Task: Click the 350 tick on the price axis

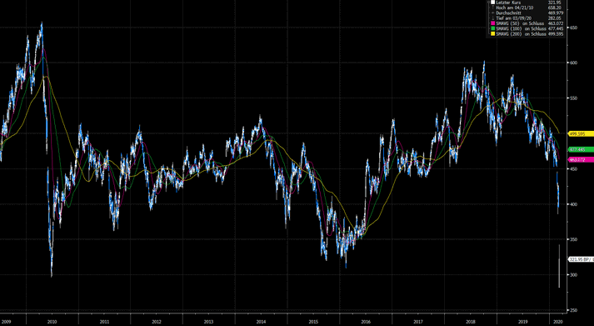Action: pyautogui.click(x=573, y=239)
